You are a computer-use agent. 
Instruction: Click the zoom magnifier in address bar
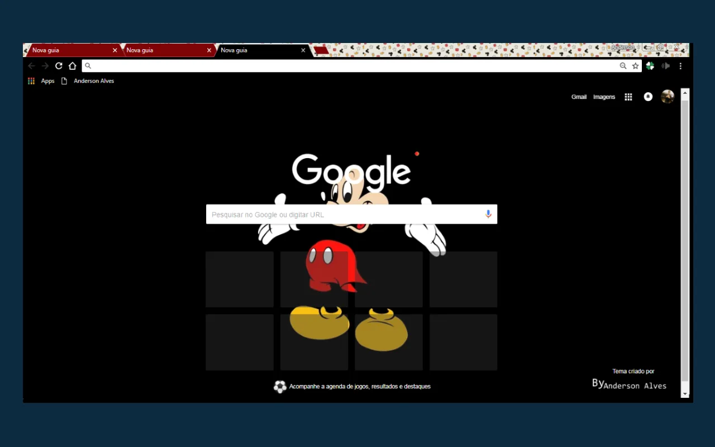pyautogui.click(x=623, y=66)
